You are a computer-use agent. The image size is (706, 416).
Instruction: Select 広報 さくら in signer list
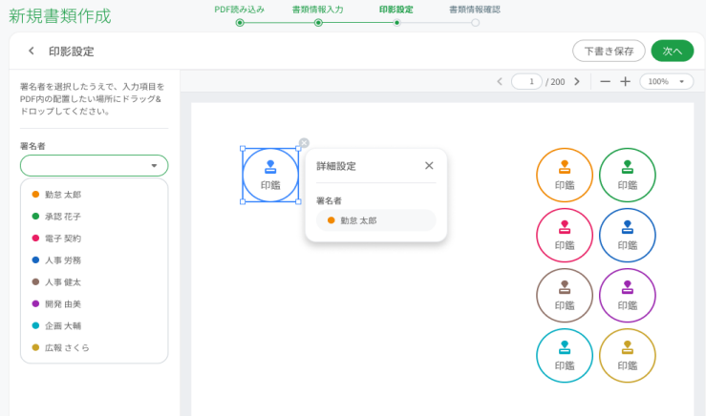[x=95, y=347]
